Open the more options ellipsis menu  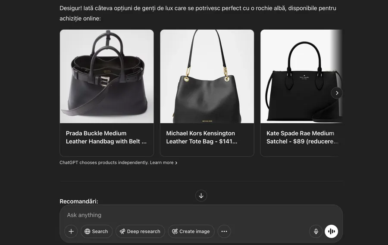[x=224, y=231]
